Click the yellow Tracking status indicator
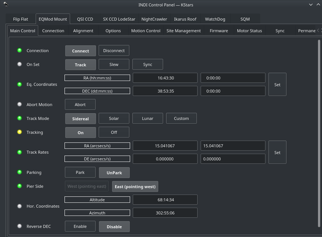The height and width of the screenshot is (237, 322). 19,133
